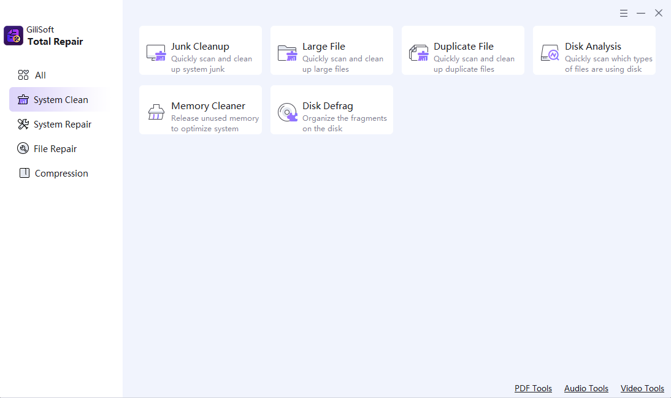Open the Disk Defrag tool card
The height and width of the screenshot is (398, 671).
[x=332, y=110]
